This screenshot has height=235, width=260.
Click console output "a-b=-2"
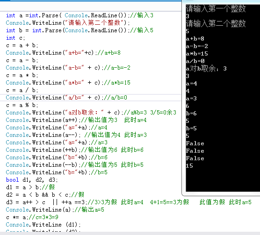coord(197,46)
